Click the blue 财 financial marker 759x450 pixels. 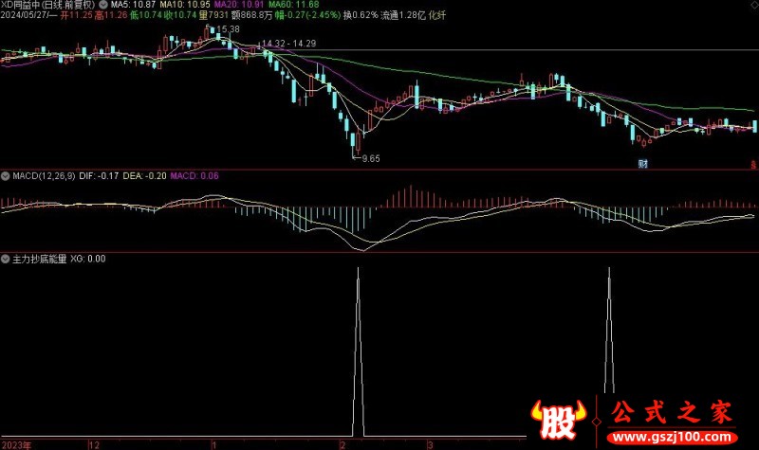(642, 164)
